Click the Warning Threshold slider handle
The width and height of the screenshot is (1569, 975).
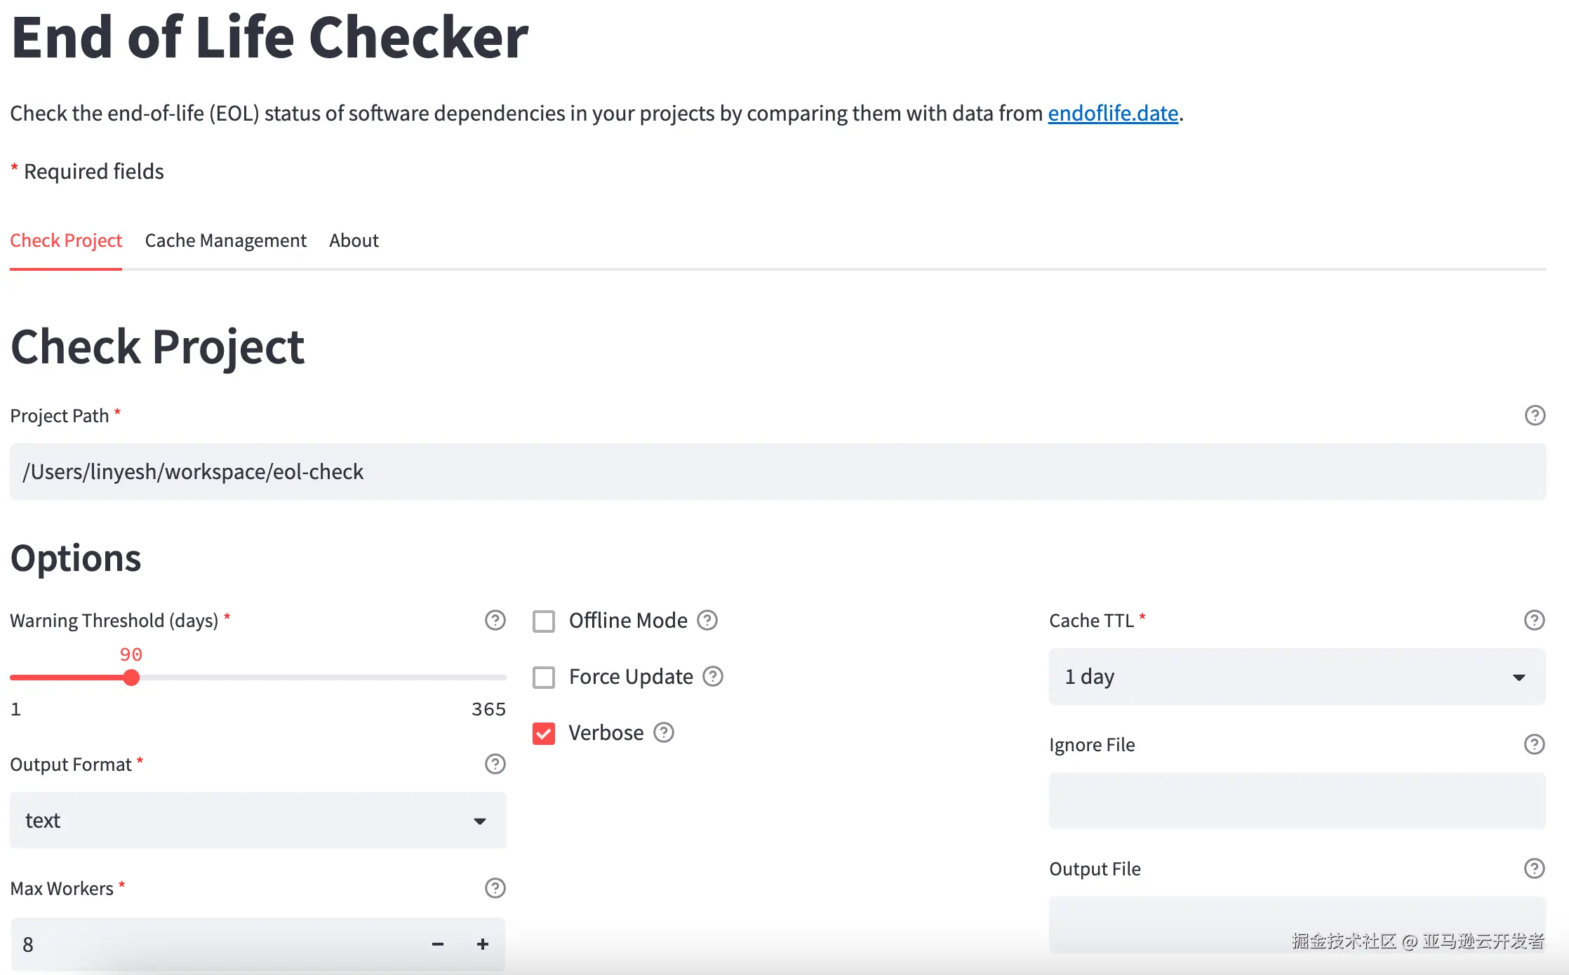[x=131, y=678]
